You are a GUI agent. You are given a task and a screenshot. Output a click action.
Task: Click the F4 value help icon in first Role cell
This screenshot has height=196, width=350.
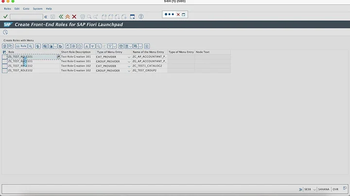click(58, 57)
